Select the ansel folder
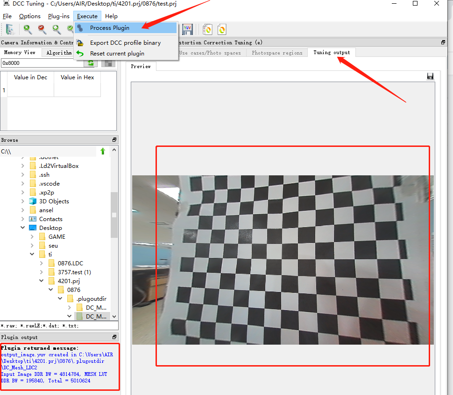453x395 pixels. click(46, 210)
